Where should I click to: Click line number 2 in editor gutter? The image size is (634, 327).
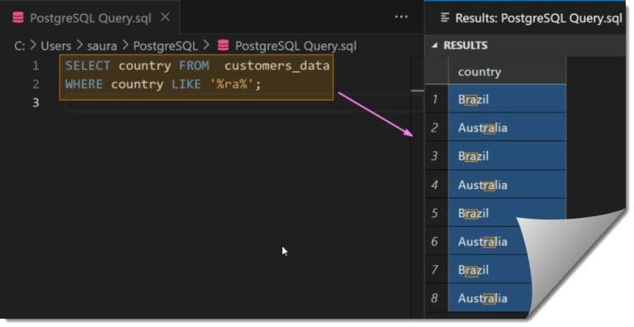(35, 84)
